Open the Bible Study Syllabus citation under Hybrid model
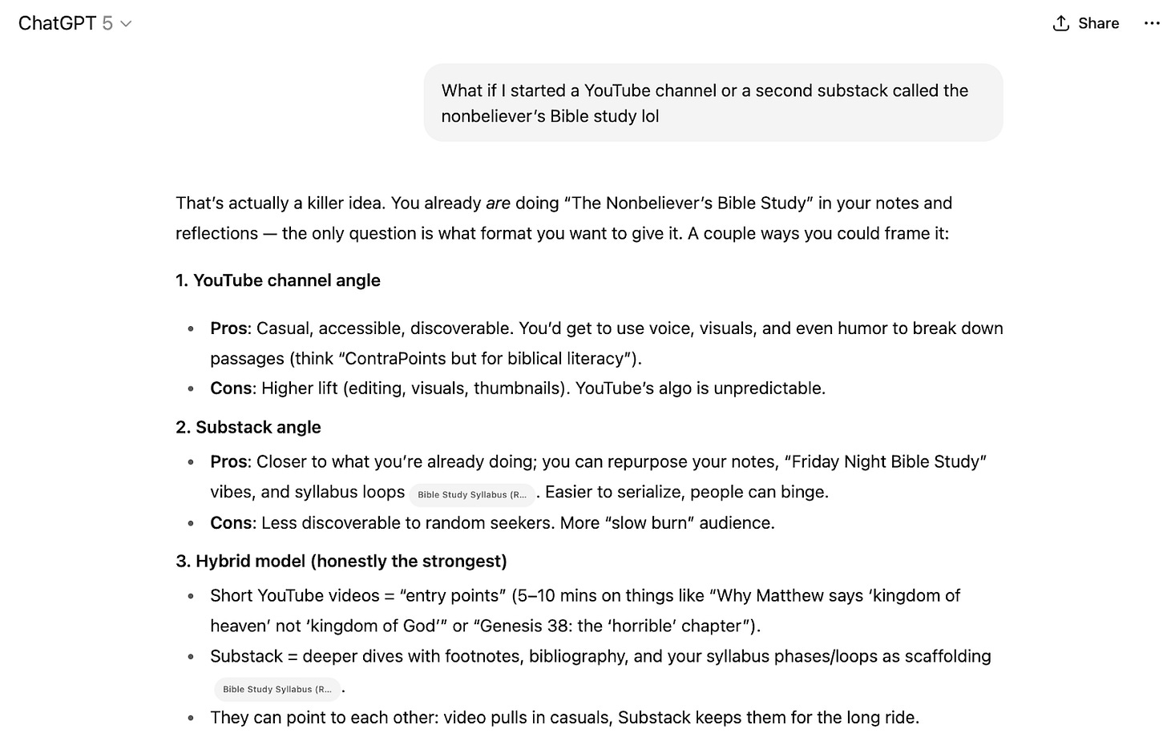Viewport: 1167px width, 741px height. tap(277, 689)
